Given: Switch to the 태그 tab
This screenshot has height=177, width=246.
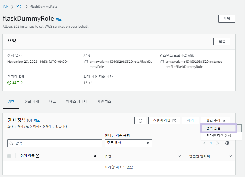Looking at the screenshot, I should coord(53,102).
